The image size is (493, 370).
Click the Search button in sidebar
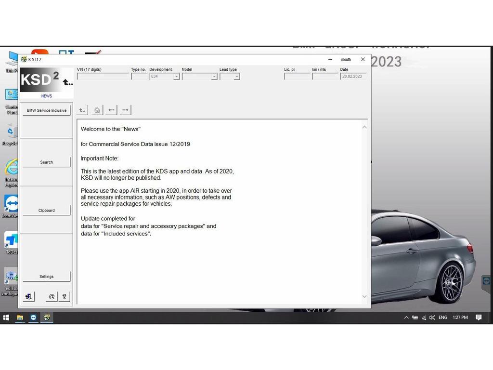(47, 162)
